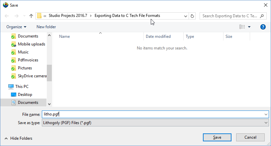271x146 pixels.
Task: Click the view layout icon
Action: pyautogui.click(x=242, y=27)
